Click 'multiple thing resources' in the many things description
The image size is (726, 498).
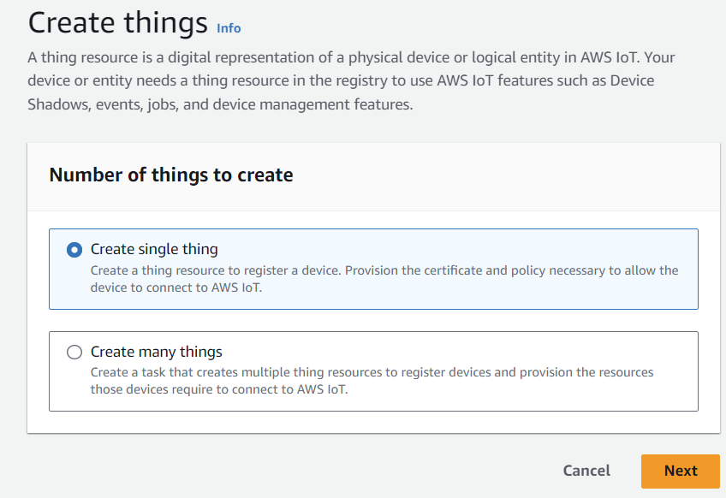[294, 373]
